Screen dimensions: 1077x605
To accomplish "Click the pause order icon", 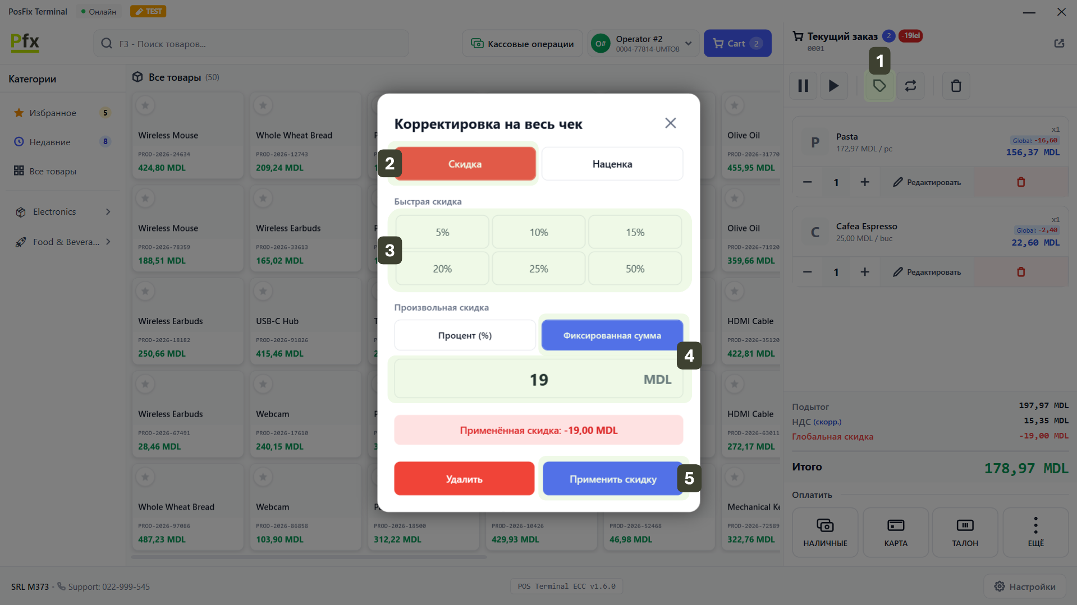I will coord(803,86).
